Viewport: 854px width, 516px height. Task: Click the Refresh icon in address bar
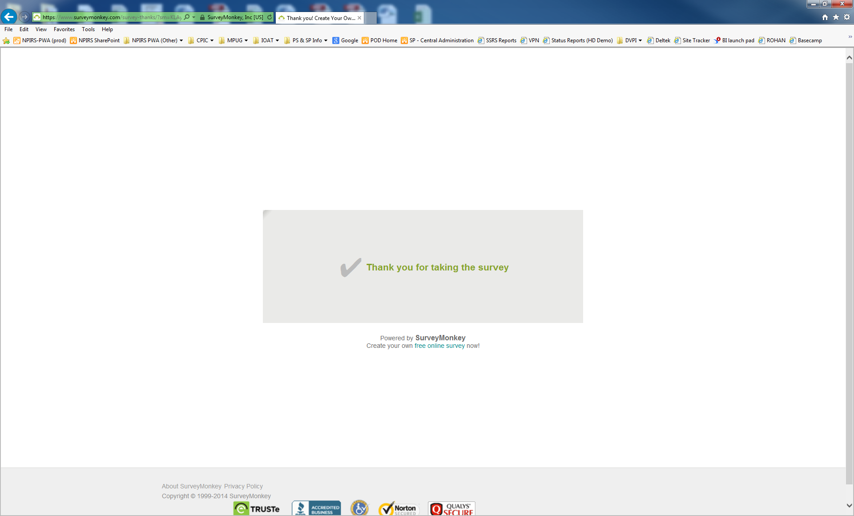point(270,17)
